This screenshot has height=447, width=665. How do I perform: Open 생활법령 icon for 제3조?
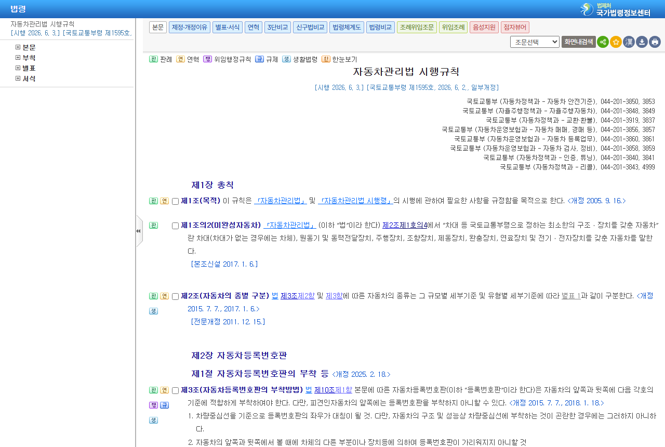pyautogui.click(x=153, y=420)
